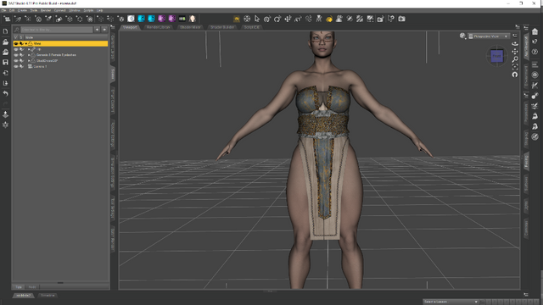The width and height of the screenshot is (543, 305).
Task: Toggle visibility of Camera 1 node
Action: [x=16, y=66]
